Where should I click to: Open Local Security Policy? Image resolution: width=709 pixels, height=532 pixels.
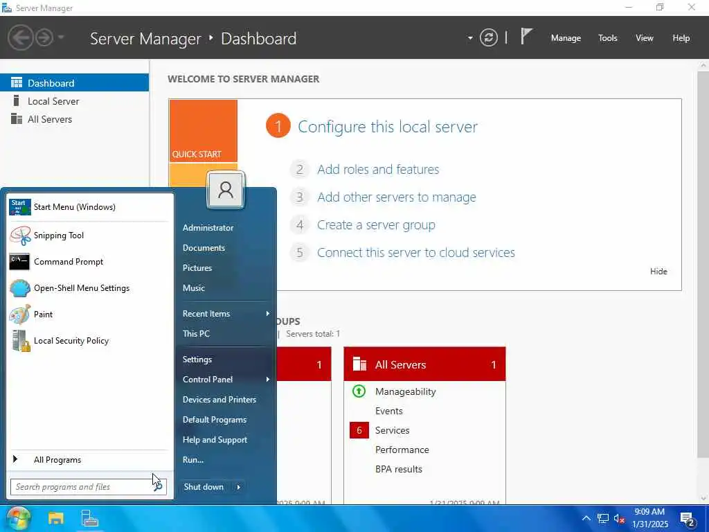[89, 341]
